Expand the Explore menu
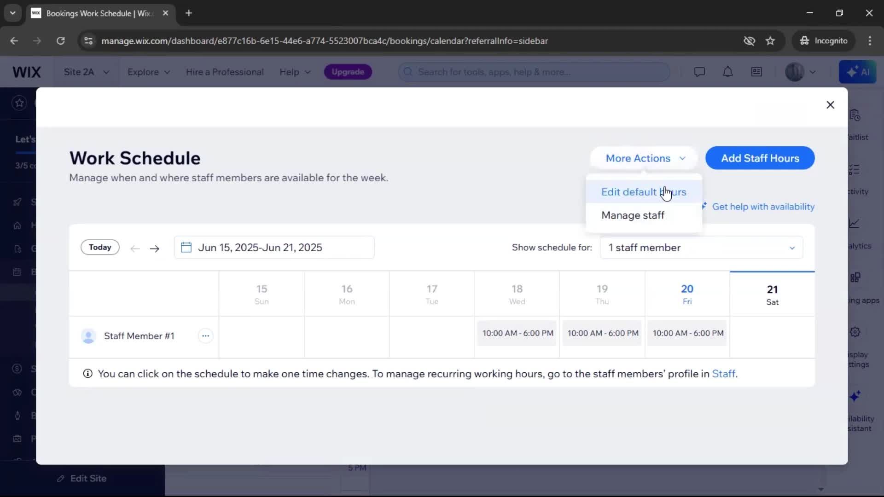Viewport: 884px width, 497px height. point(149,72)
